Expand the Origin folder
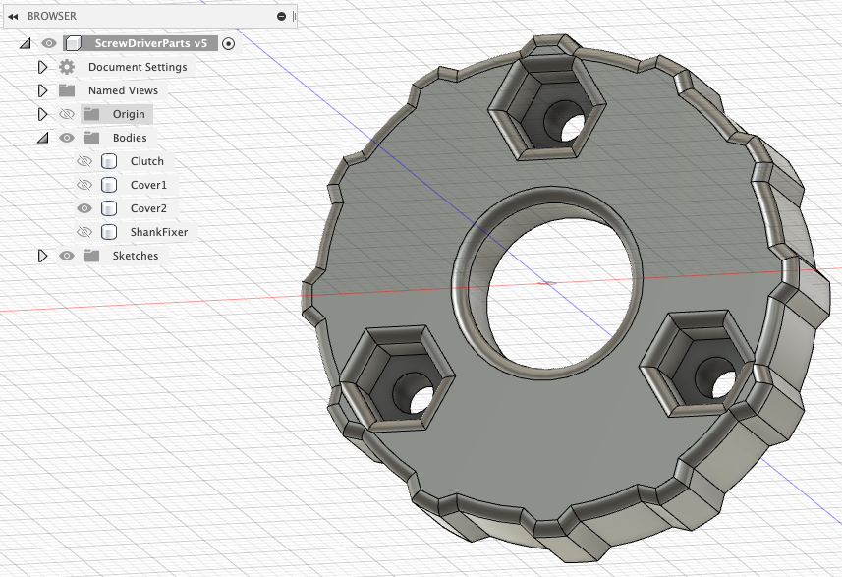842x577 pixels. click(x=42, y=114)
